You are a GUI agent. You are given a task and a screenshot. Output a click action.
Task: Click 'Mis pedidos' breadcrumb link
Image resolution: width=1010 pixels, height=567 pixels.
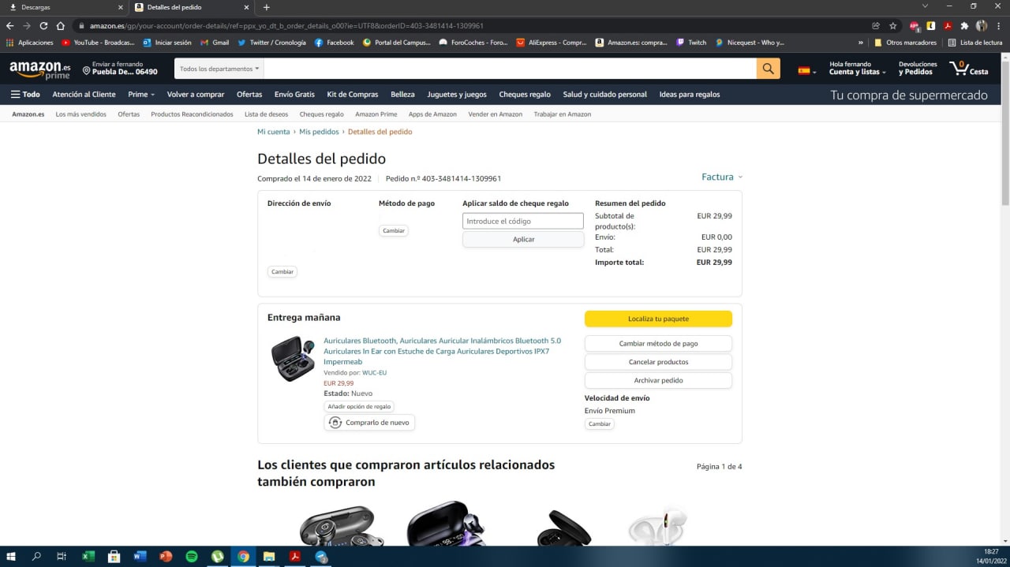pyautogui.click(x=319, y=132)
